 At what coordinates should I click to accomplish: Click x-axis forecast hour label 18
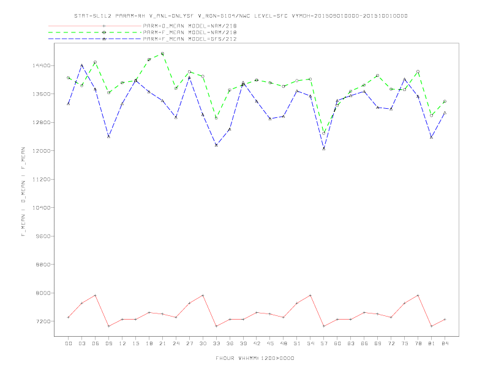pyautogui.click(x=149, y=343)
